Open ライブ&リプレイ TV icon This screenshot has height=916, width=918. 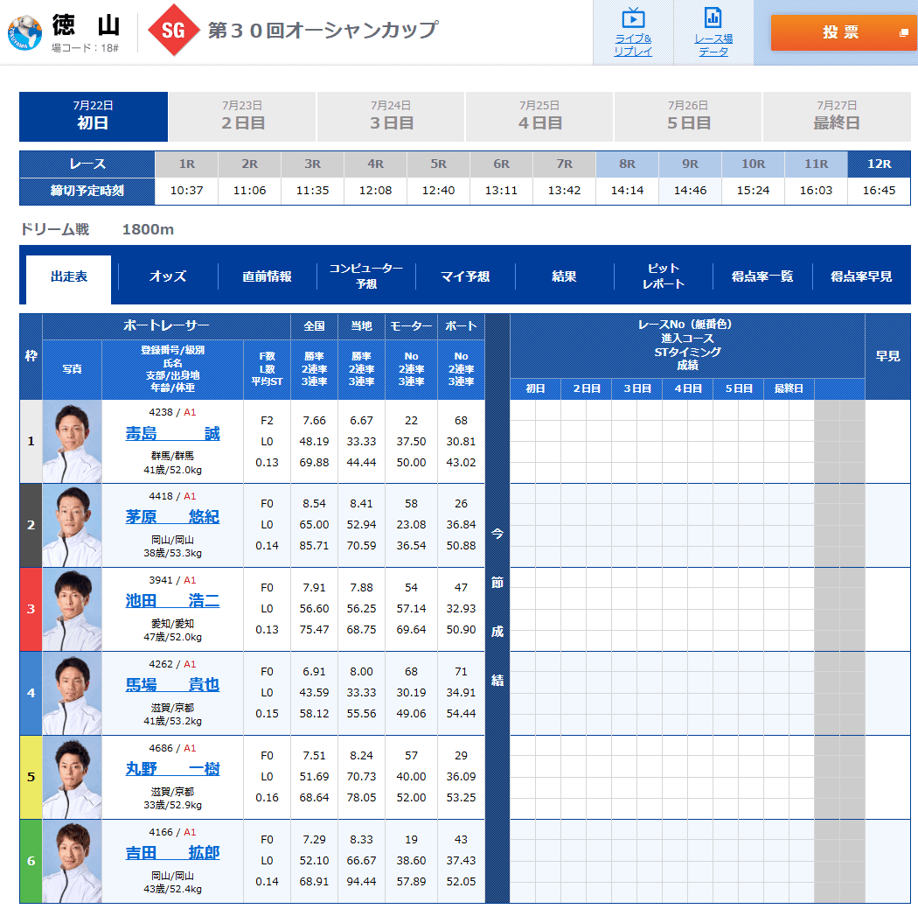pyautogui.click(x=632, y=18)
